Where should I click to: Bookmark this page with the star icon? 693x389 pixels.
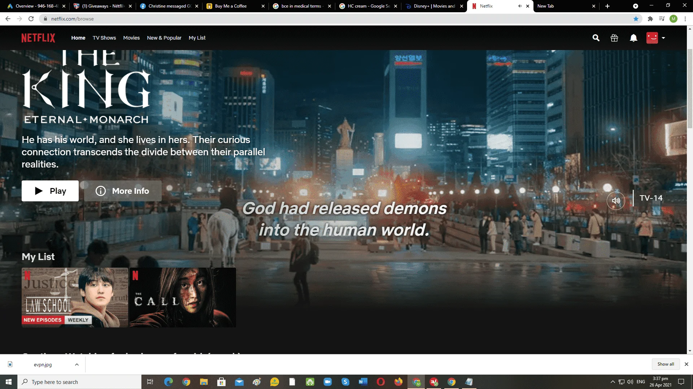point(636,19)
